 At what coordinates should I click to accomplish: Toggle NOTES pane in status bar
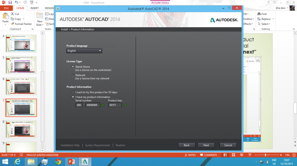190,155
